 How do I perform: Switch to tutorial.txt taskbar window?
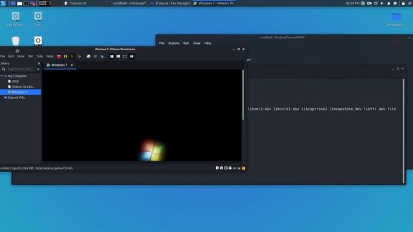(76, 3)
